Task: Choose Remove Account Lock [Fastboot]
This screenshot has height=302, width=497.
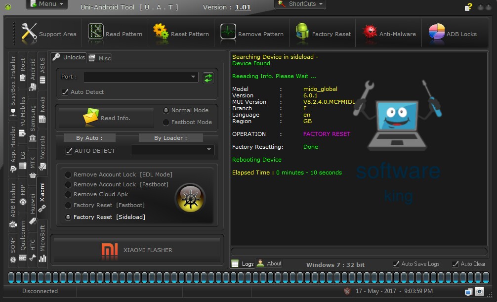Action: tap(68, 185)
